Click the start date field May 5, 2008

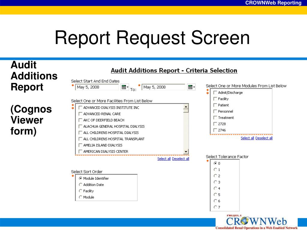point(97,87)
